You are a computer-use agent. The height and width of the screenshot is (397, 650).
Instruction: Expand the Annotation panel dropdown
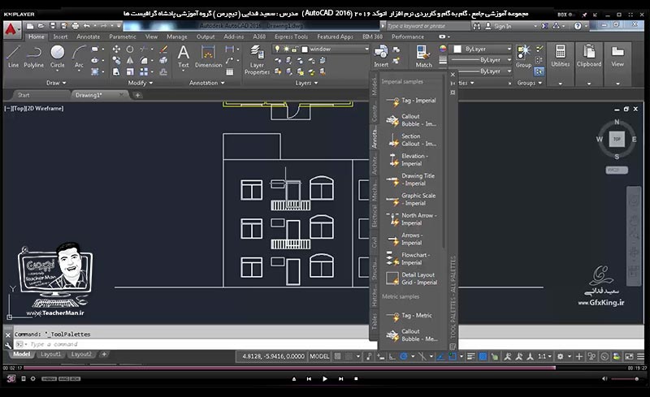pos(206,83)
